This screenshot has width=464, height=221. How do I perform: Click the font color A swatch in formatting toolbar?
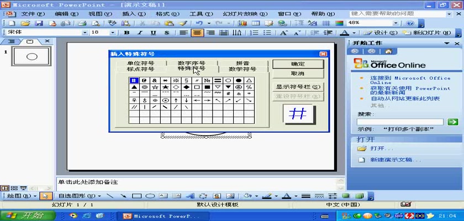(x=345, y=33)
